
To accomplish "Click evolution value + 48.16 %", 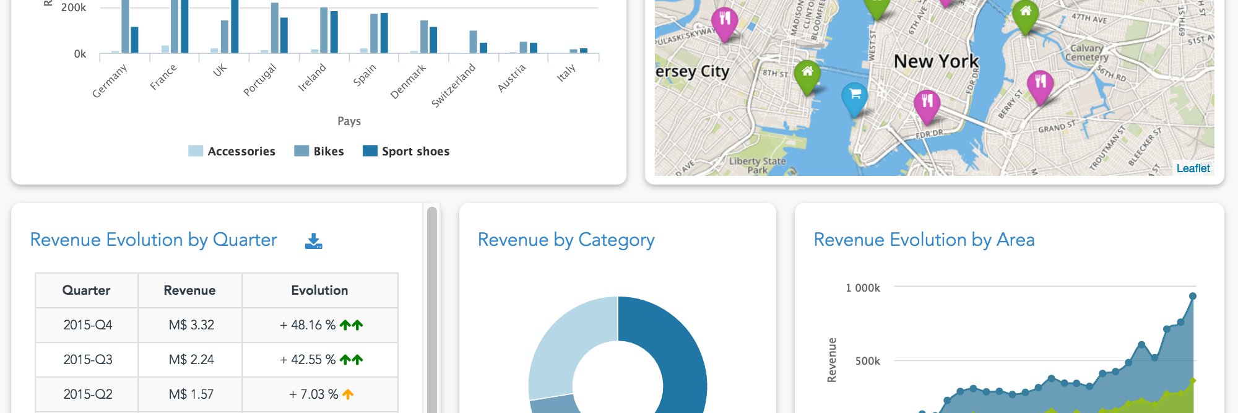I will point(308,325).
